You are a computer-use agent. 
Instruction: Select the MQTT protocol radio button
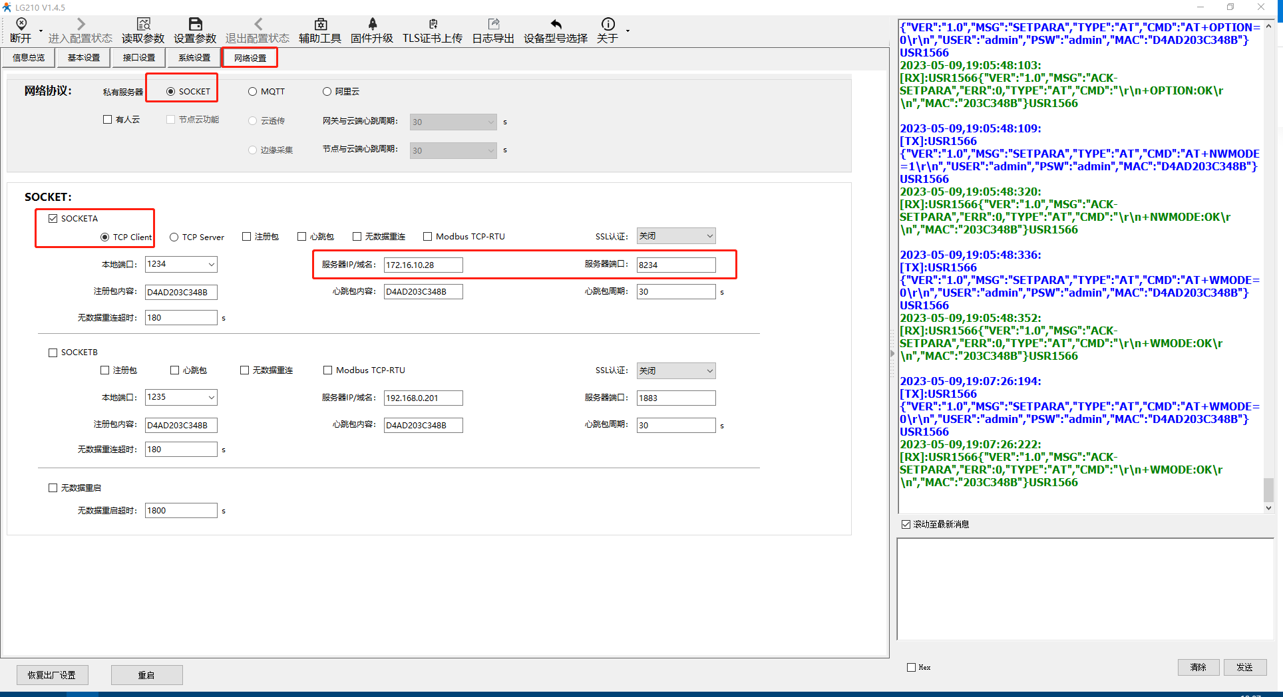(x=253, y=92)
